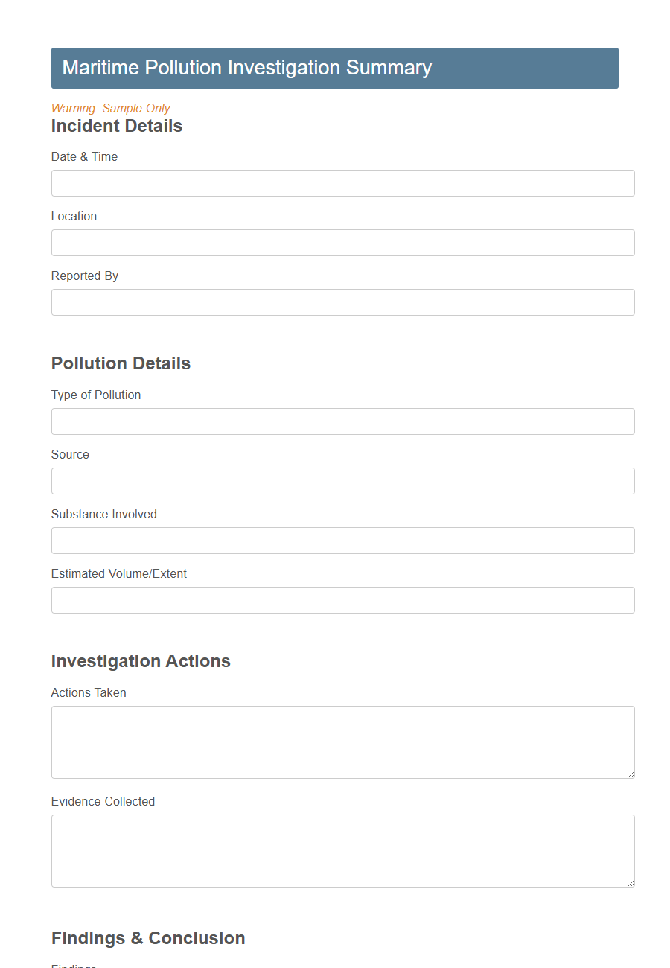The height and width of the screenshot is (968, 670).
Task: Click the partially visible Findings label
Action: (x=73, y=965)
